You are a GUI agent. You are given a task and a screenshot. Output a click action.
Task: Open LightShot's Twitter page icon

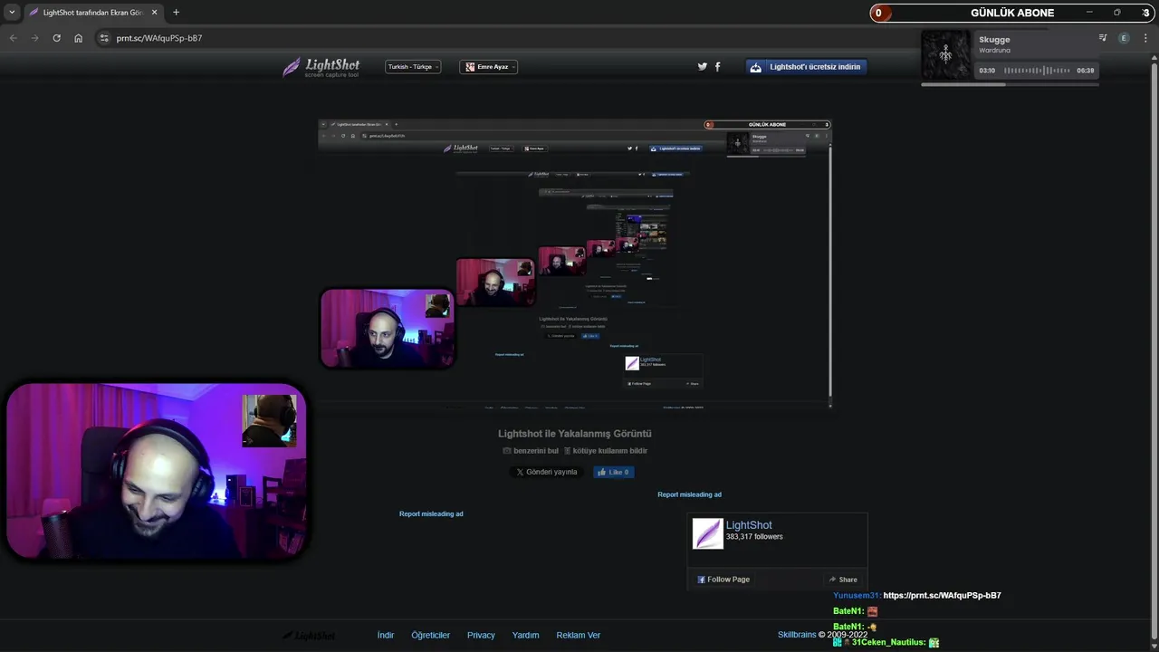click(x=702, y=67)
